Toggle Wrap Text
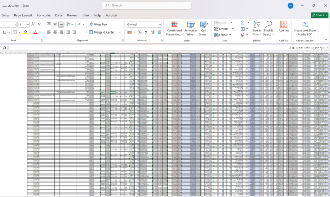Viewport: 330px width, 197px height. pyautogui.click(x=98, y=25)
